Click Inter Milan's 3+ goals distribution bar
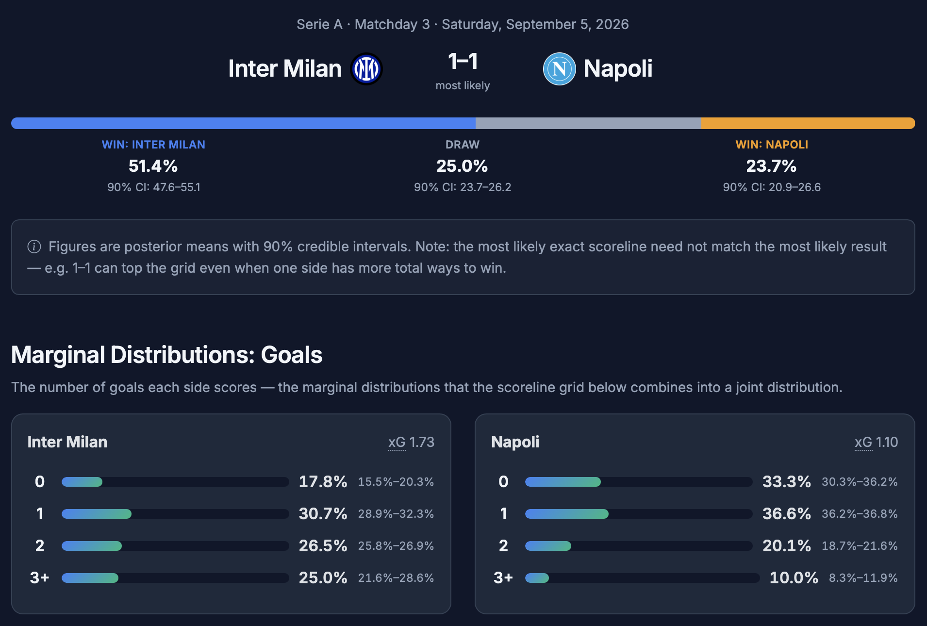 point(175,578)
